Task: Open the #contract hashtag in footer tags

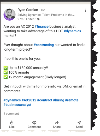Action: [x=45, y=100]
